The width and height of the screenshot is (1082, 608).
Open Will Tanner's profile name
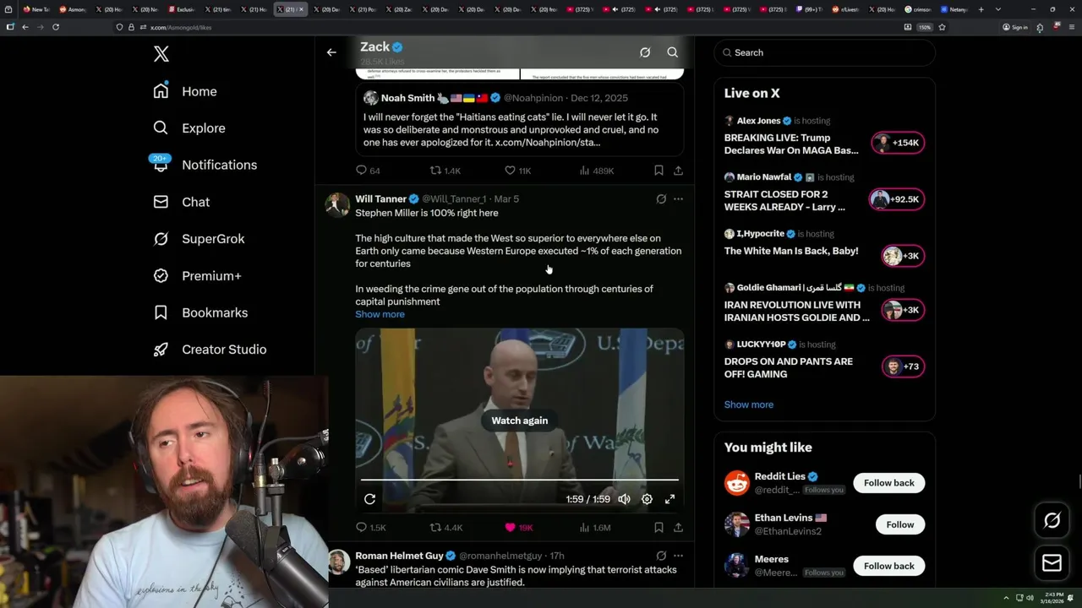click(x=380, y=198)
